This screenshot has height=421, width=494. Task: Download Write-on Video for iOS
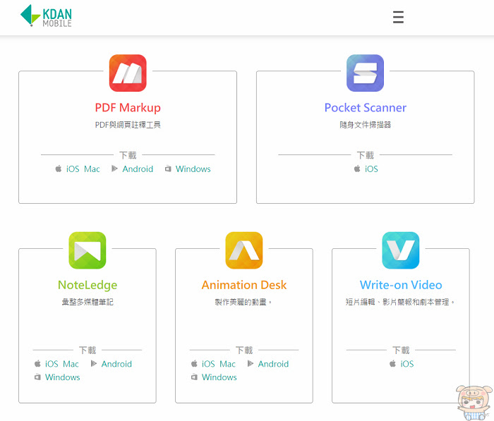click(407, 364)
